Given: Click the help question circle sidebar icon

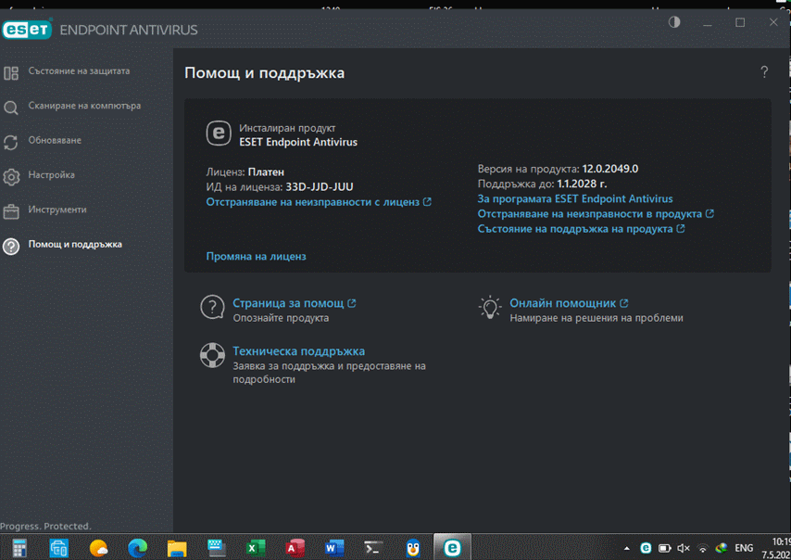Looking at the screenshot, I should pos(11,247).
